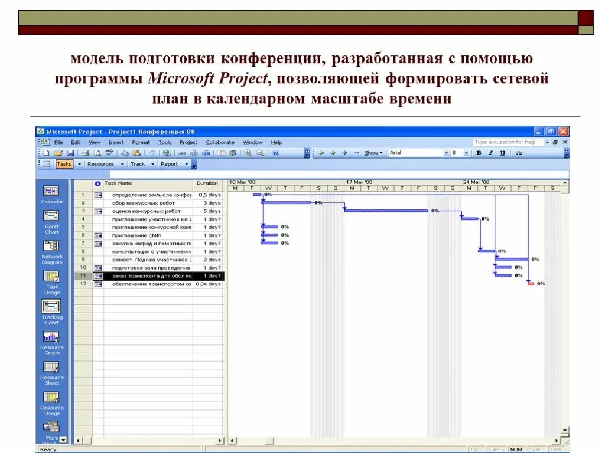The height and width of the screenshot is (453, 605).
Task: Click the Unlink Tasks icon
Action: [x=194, y=153]
